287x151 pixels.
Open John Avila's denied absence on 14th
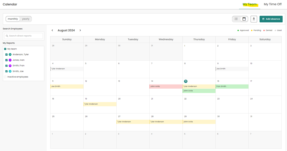(166, 87)
